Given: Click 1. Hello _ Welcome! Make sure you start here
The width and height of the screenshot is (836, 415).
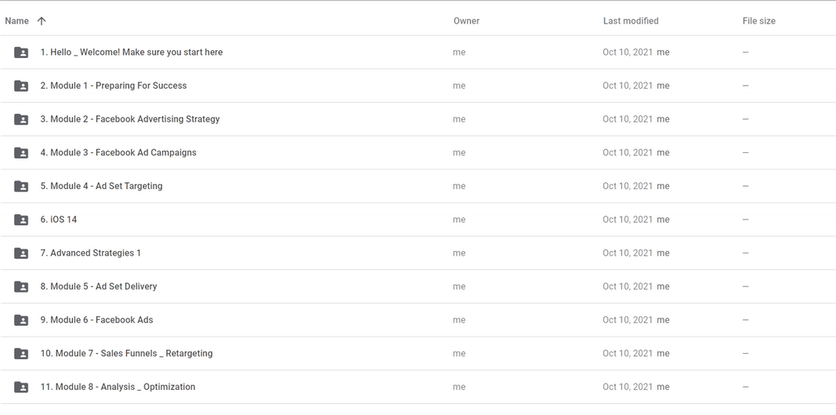Looking at the screenshot, I should (132, 53).
